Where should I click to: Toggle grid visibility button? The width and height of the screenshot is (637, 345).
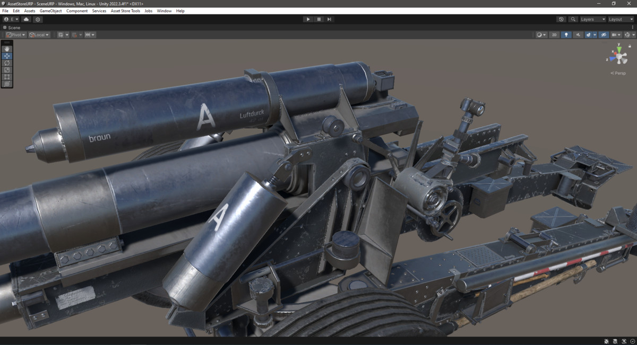(x=61, y=35)
